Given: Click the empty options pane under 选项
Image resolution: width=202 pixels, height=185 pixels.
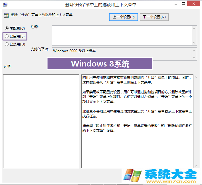Looking at the screenshot, I should point(41,121).
